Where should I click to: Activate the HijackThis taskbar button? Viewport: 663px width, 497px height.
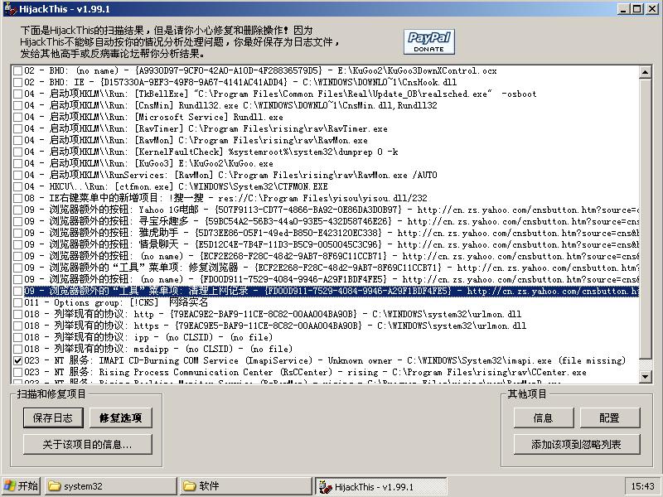pos(380,486)
